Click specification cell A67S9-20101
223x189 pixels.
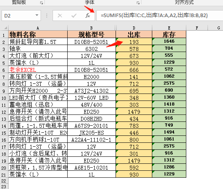coord(92,126)
